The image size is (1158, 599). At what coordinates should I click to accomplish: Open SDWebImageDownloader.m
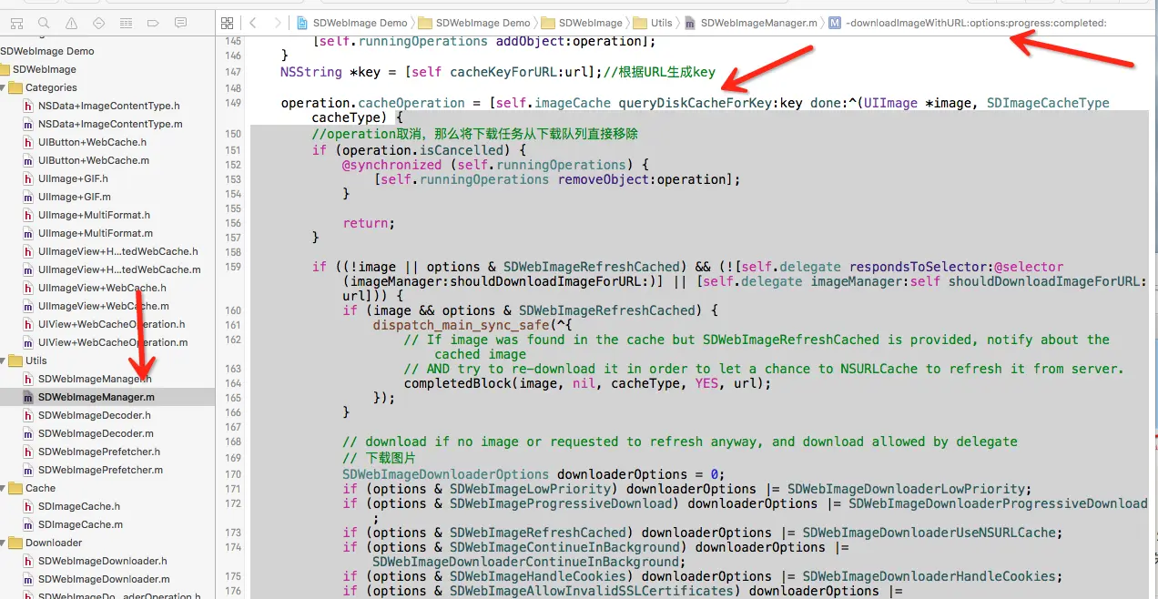click(x=104, y=579)
